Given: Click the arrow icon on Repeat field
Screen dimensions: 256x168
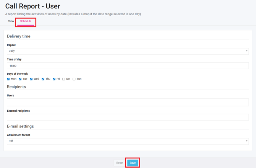Looking at the screenshot, I should (x=246, y=51).
